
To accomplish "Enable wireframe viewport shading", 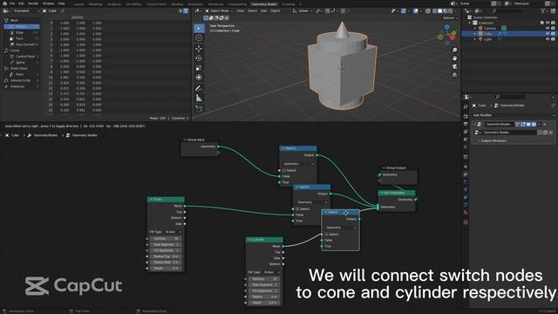I will click(434, 11).
